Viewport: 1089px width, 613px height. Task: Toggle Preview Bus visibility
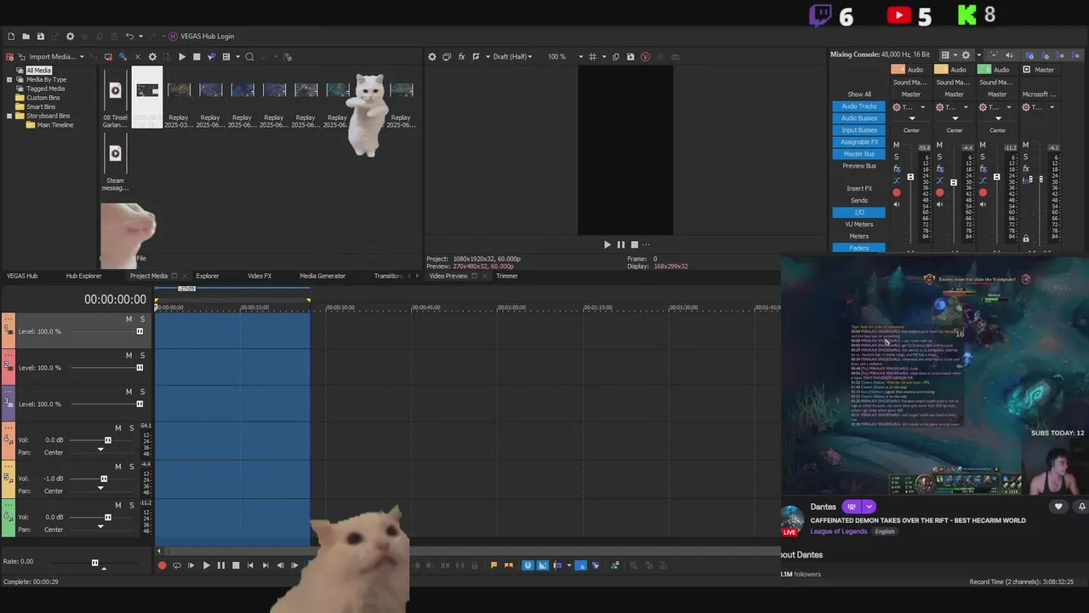[x=858, y=166]
